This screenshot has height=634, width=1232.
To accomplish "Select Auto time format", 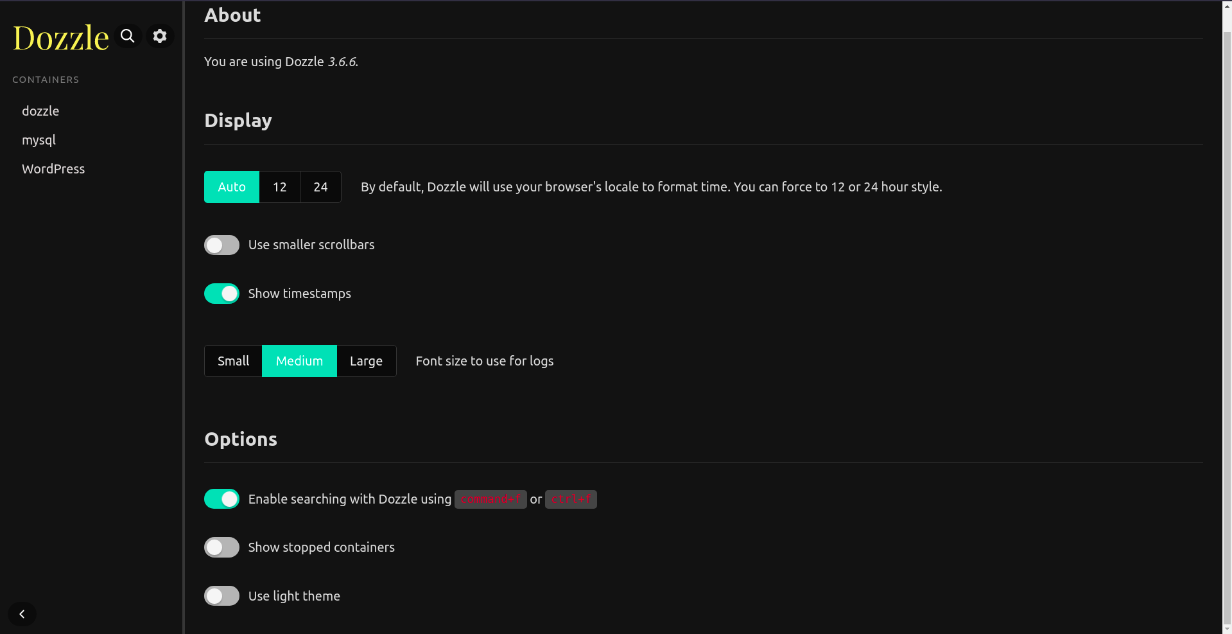I will (232, 187).
